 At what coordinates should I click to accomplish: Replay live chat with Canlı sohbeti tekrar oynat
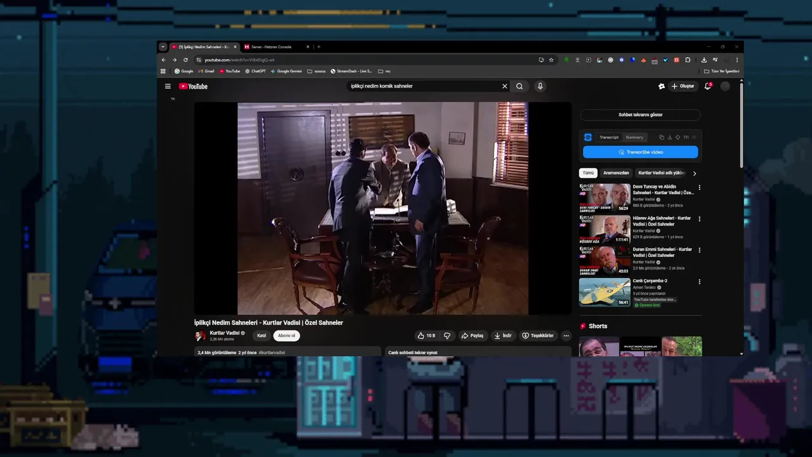(478, 352)
